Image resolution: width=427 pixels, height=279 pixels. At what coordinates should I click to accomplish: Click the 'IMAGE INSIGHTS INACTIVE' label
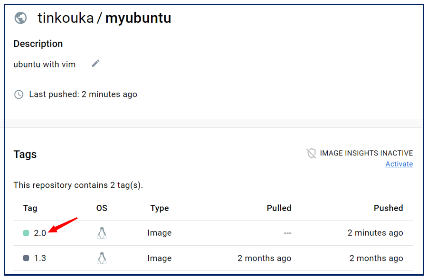point(366,153)
